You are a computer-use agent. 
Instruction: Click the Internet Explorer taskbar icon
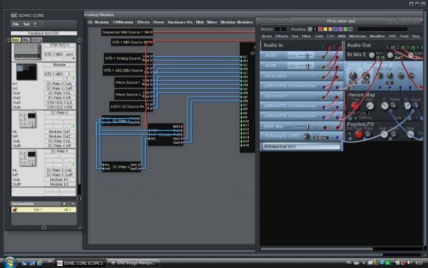coord(40,263)
